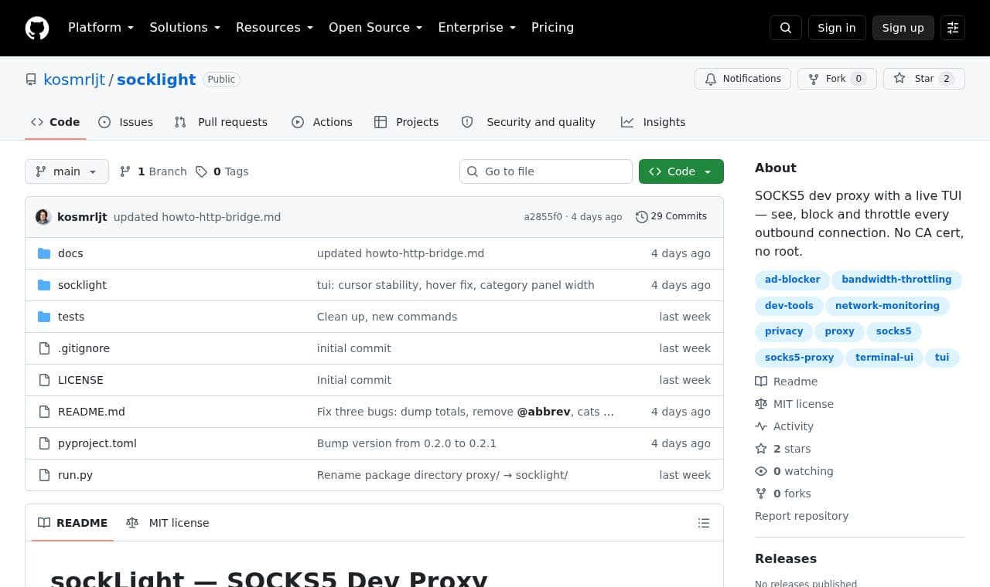Fork the repository using Fork button
This screenshot has width=990, height=587.
(x=837, y=79)
